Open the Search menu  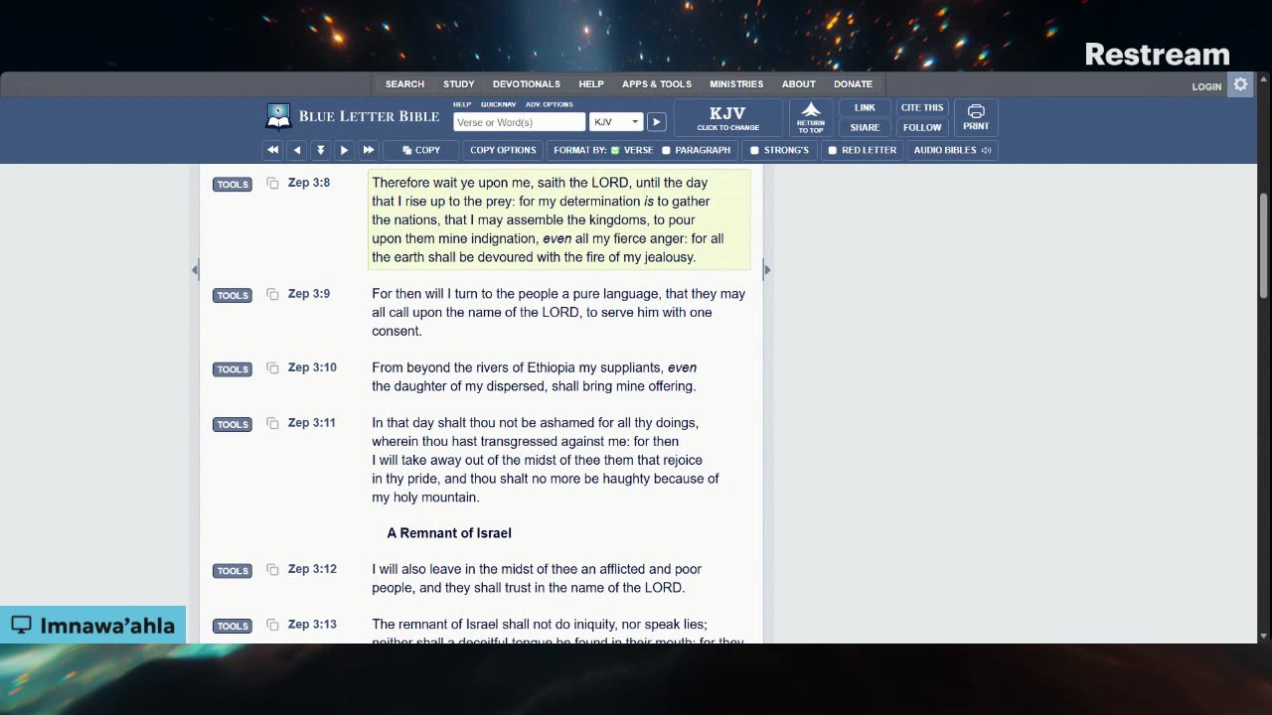[404, 84]
